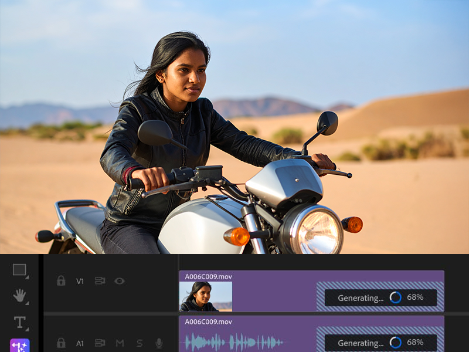Screen dimensions: 469x352
Task: Toggle the lock on track V1
Action: click(x=61, y=281)
